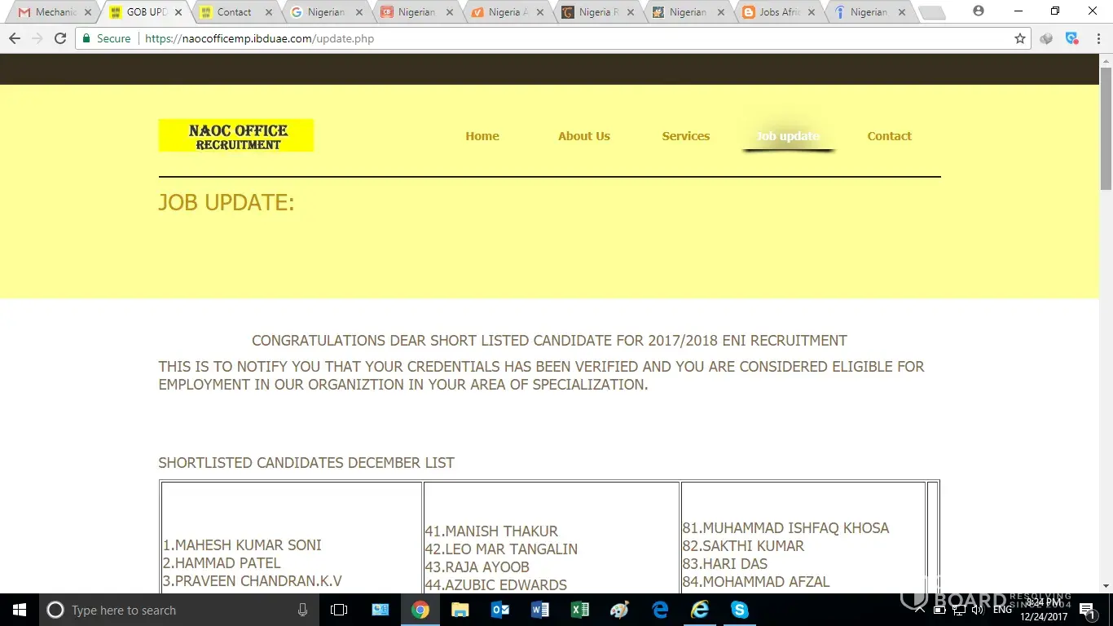Open the Contact page in site navigation
The width and height of the screenshot is (1113, 626).
[890, 136]
